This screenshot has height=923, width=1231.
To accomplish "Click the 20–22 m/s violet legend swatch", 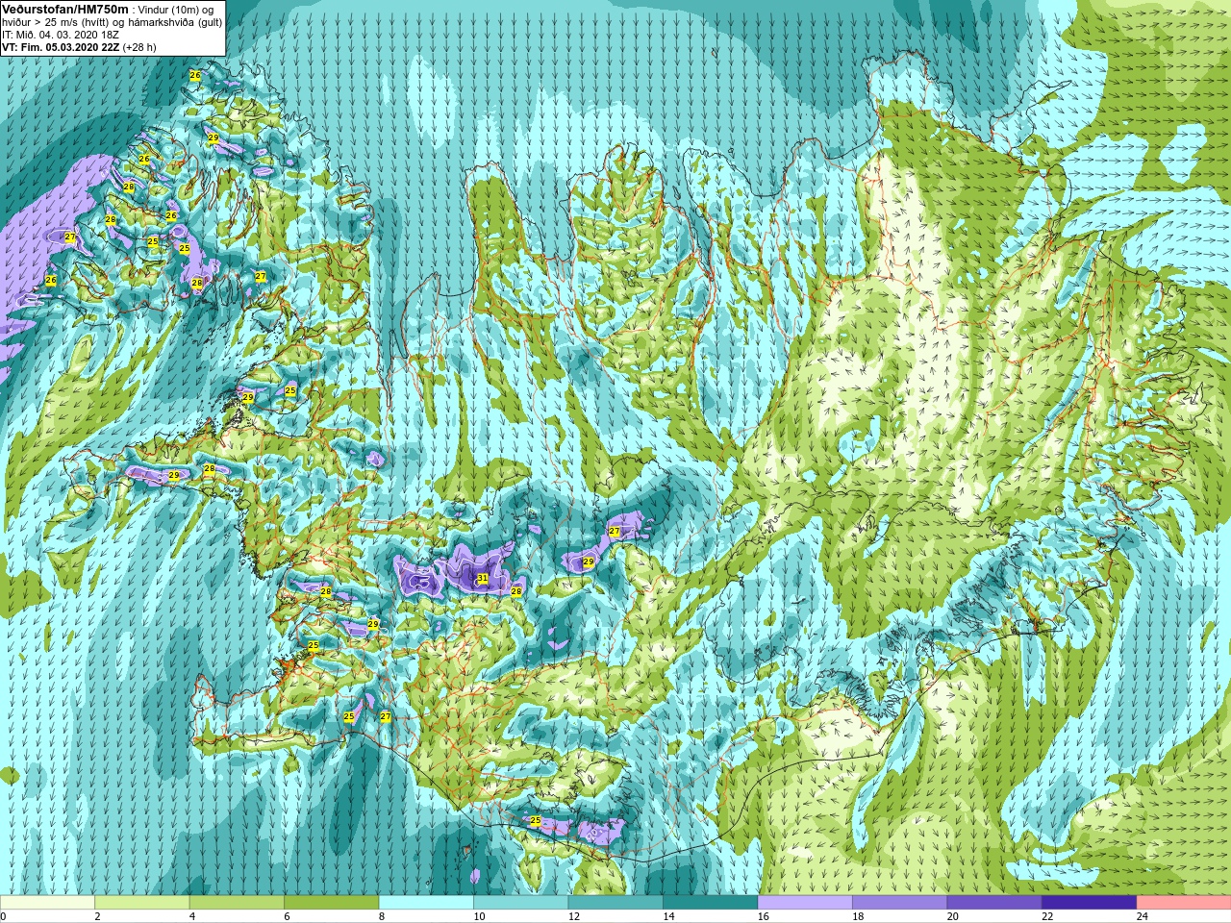I will tap(994, 903).
